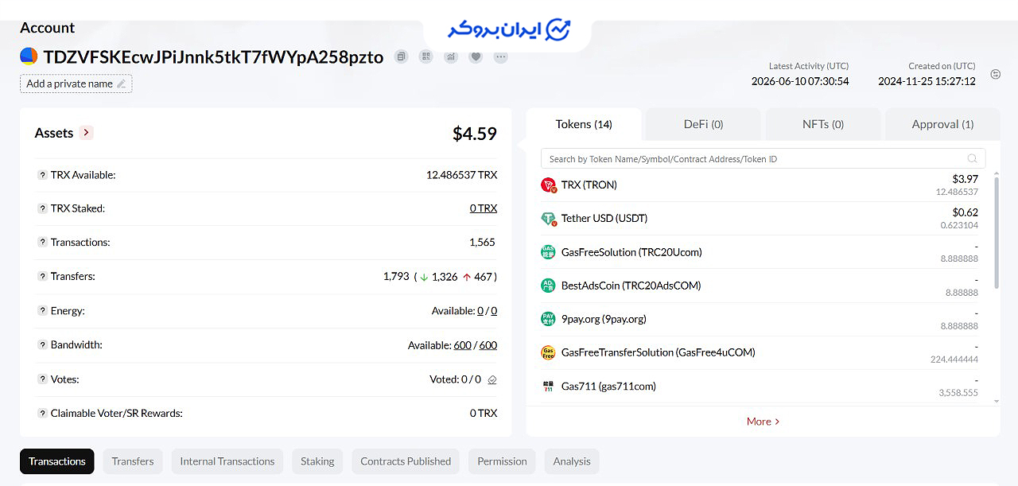Click the Latest Activity timestamp 2026-06-10 07:30:54
Image resolution: width=1018 pixels, height=486 pixels.
click(x=800, y=81)
